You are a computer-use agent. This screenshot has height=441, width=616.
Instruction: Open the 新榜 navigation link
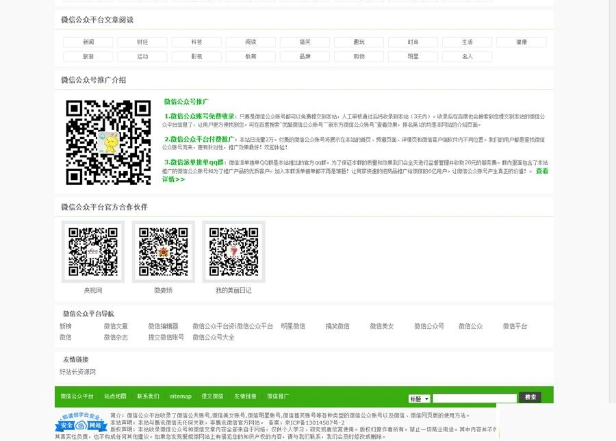point(66,326)
